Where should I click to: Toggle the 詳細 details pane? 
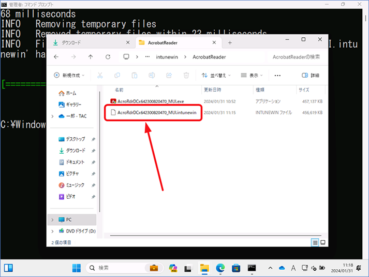(311, 75)
